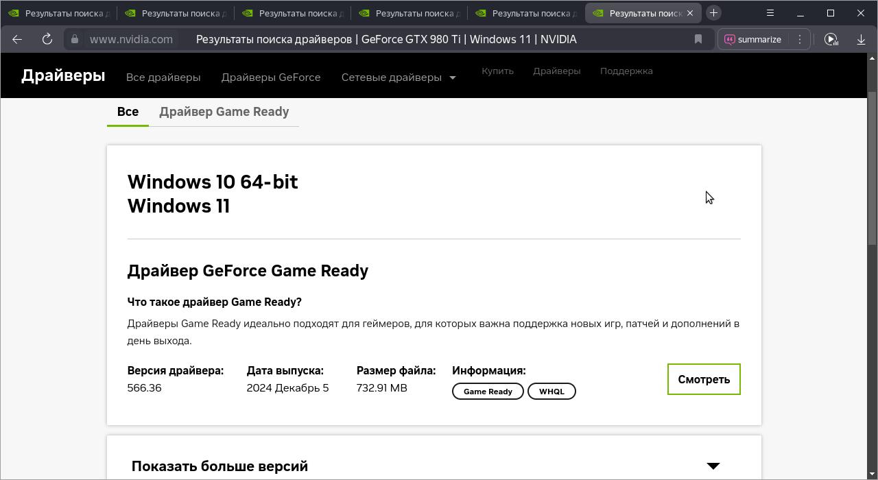Go back with the browser back arrow

coord(17,39)
